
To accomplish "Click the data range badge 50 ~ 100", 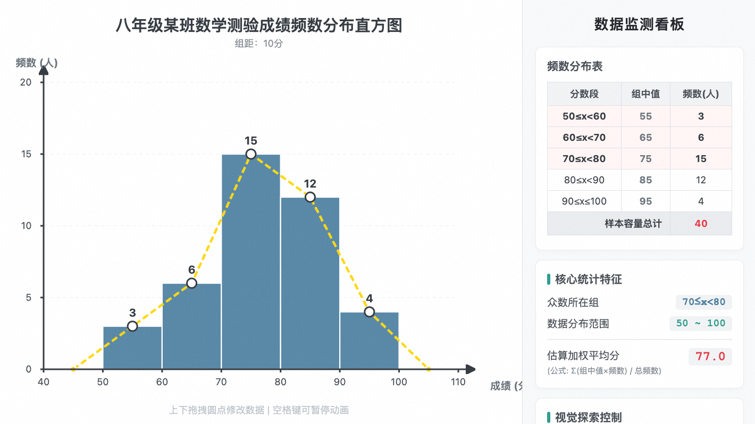I will click(701, 324).
